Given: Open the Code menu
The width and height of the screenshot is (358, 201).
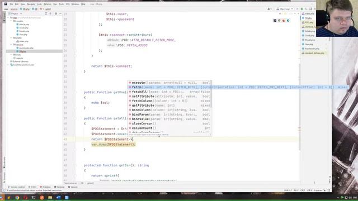Looking at the screenshot, I should (39, 4).
